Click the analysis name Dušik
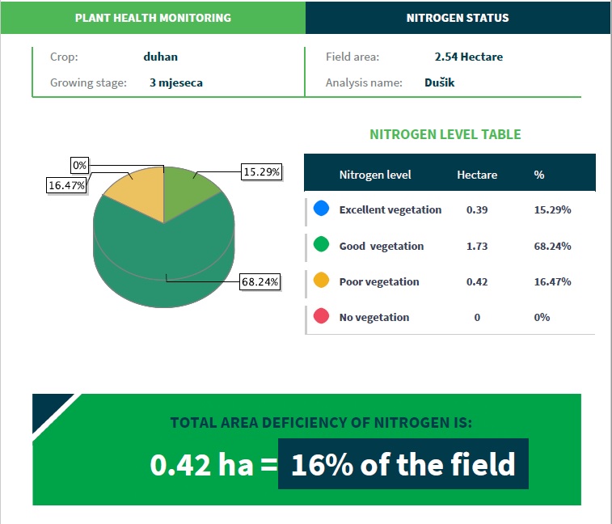This screenshot has height=524, width=612. (x=439, y=82)
